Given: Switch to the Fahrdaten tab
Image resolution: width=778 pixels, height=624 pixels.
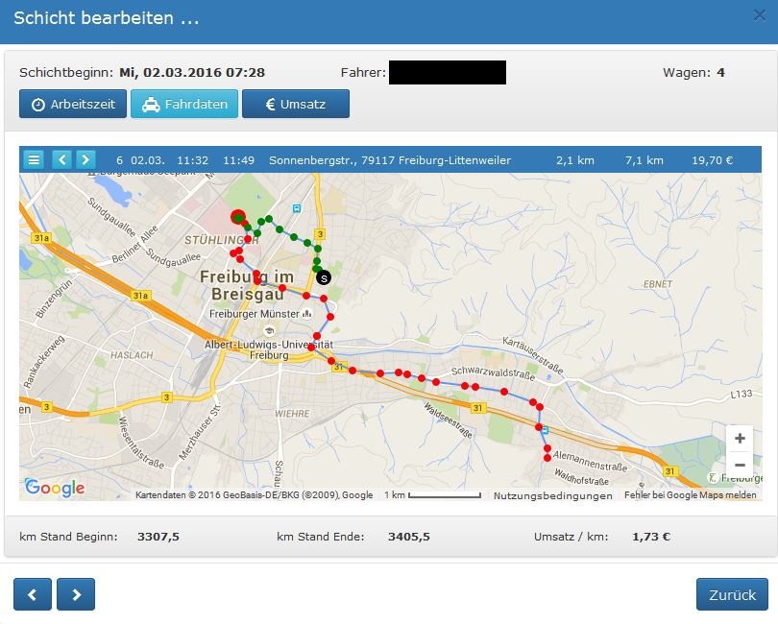Looking at the screenshot, I should [184, 105].
